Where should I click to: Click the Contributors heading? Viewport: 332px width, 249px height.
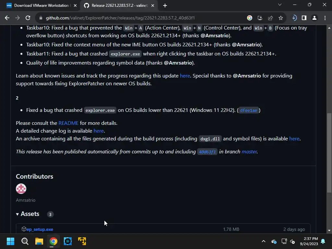pos(34,176)
